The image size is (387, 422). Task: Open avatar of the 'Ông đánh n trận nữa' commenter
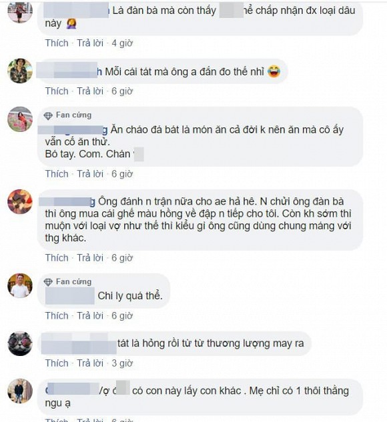pos(20,201)
